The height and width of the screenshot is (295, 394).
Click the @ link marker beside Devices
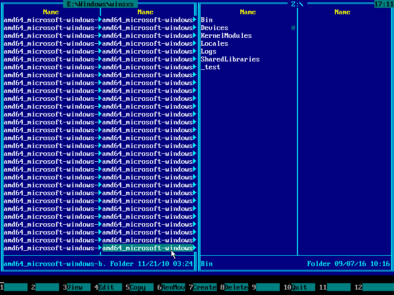pos(293,28)
